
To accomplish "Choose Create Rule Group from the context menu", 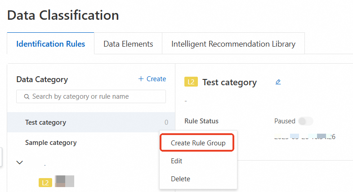I will 198,143.
